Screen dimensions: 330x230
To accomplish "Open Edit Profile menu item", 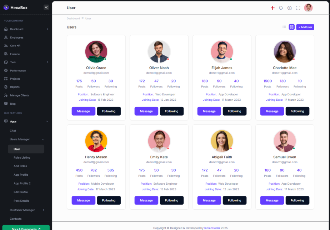I will pyautogui.click(x=21, y=192).
